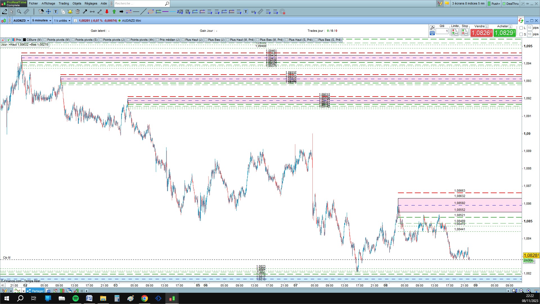Screen dimensions: 540x304
Task: Toggle the Plus Haut (J) checkbox
Action: (x=183, y=40)
